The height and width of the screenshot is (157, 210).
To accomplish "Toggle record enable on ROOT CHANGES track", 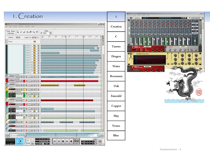I will 27,81.
